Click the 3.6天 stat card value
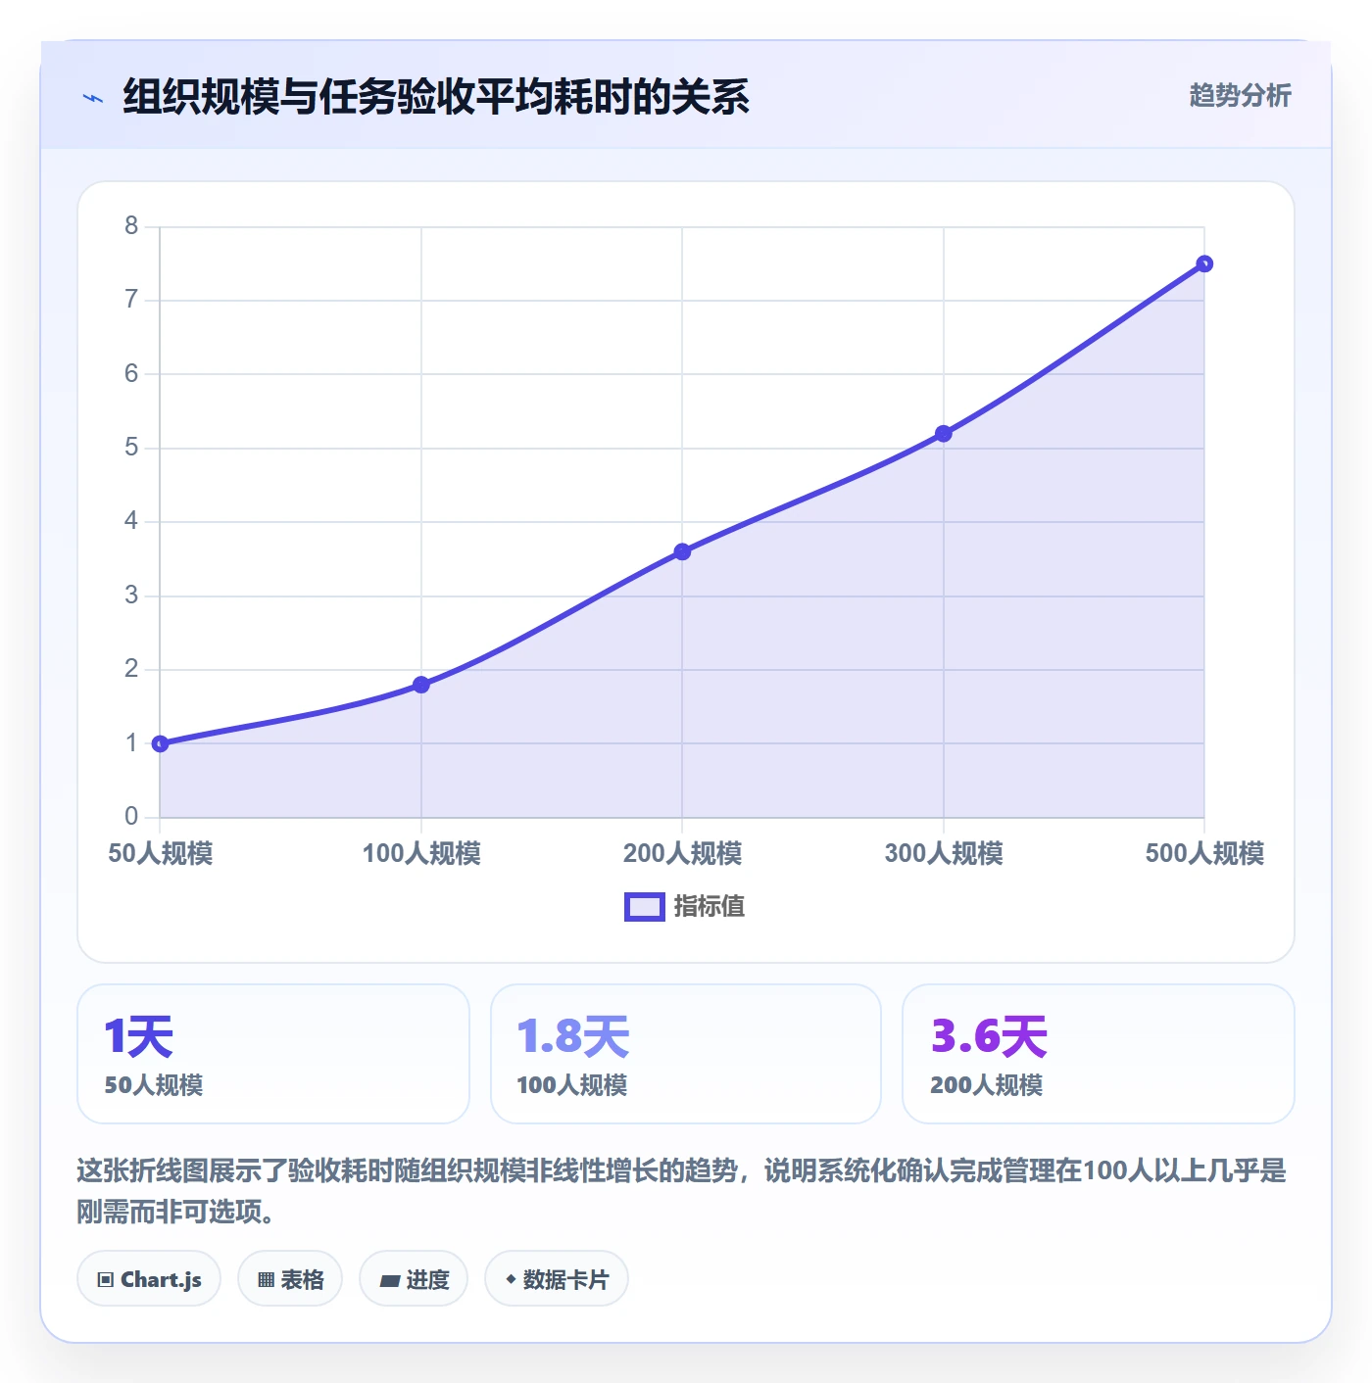Image resolution: width=1372 pixels, height=1383 pixels. (990, 1036)
